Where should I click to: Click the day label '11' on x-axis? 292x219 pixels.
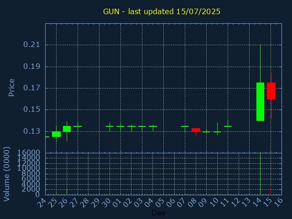click(224, 203)
